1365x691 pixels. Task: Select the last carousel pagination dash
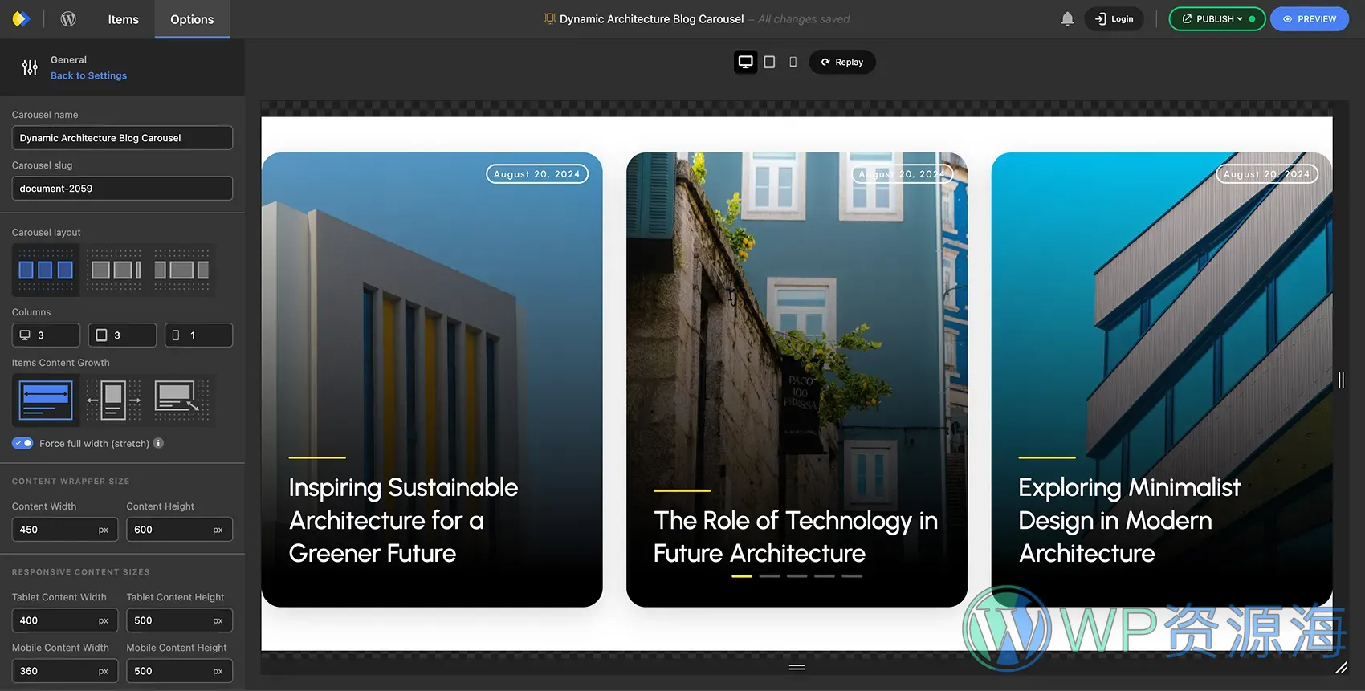click(852, 576)
